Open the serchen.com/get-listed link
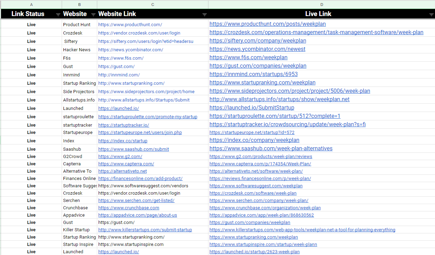Viewport: 435px width, 255px height. tap(136, 201)
